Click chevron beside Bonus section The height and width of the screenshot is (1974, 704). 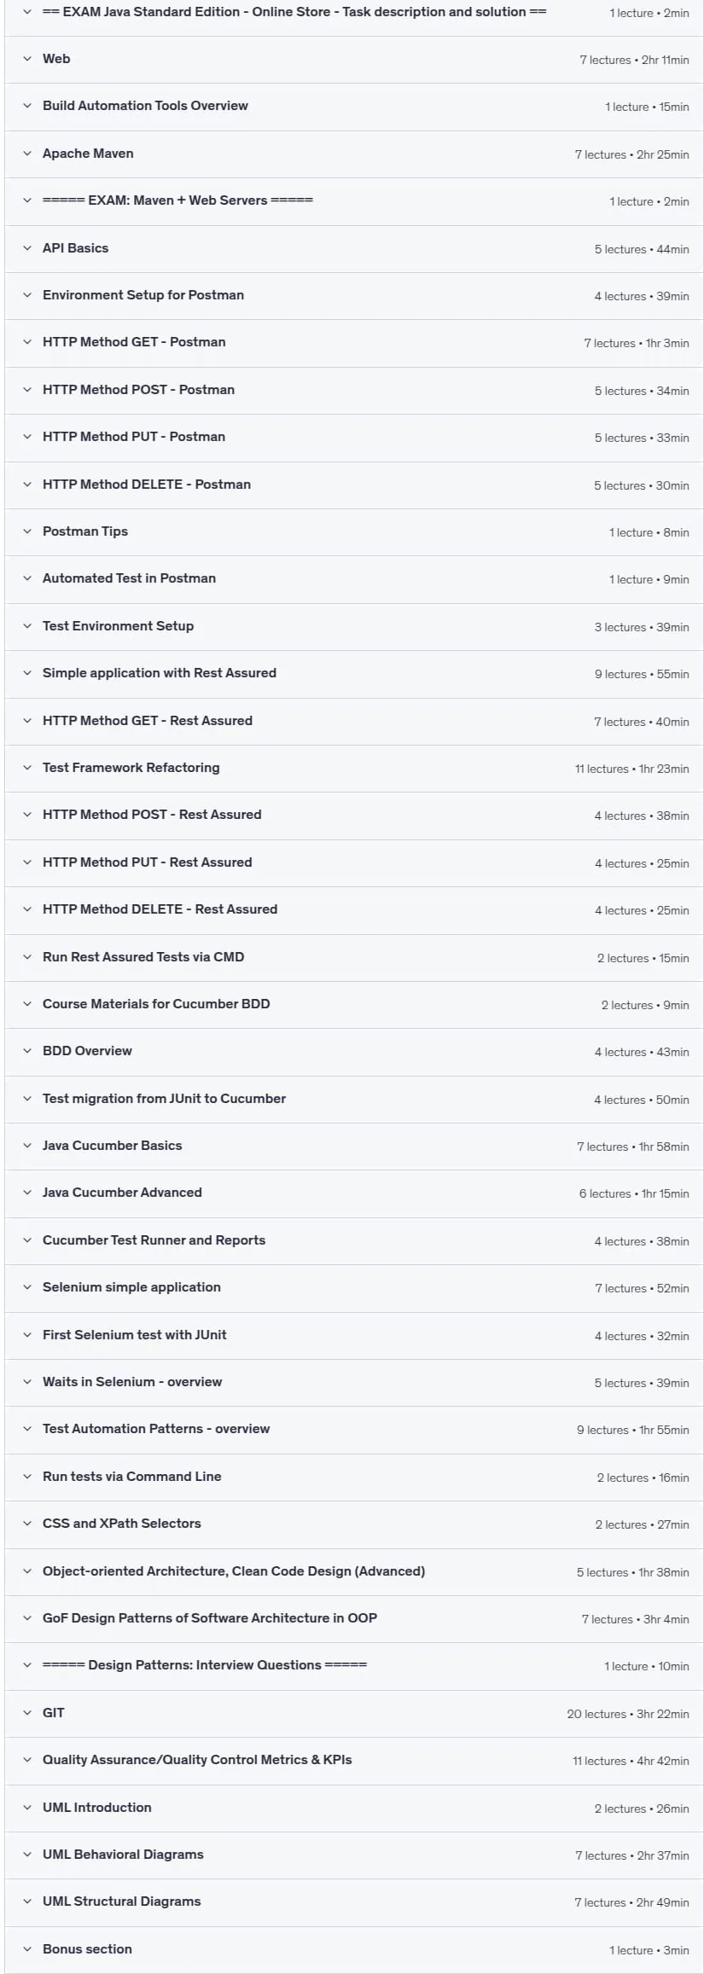26,1949
